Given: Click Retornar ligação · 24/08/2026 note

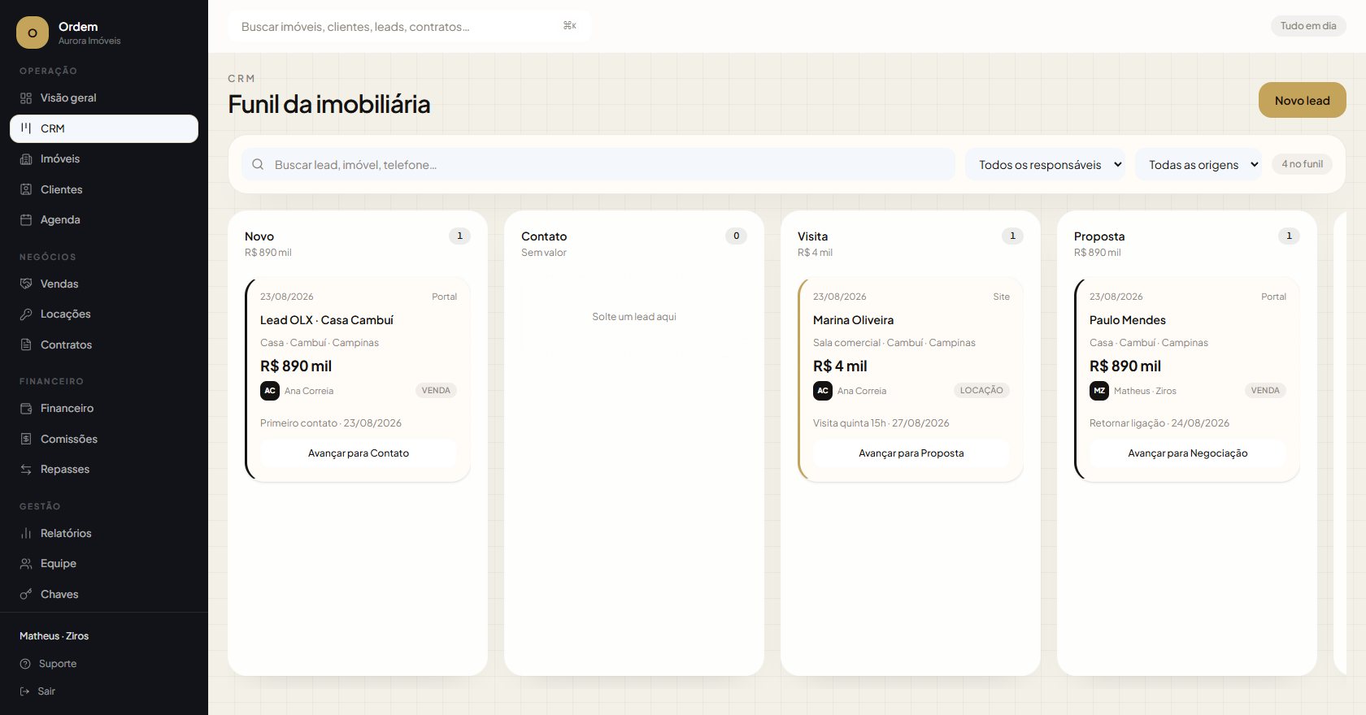Looking at the screenshot, I should click(1159, 423).
